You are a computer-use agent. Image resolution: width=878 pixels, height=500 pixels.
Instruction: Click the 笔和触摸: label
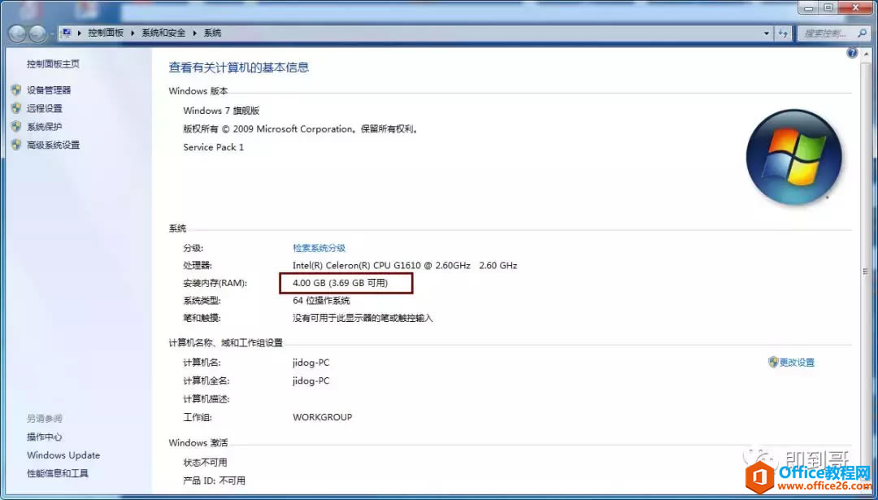(202, 318)
